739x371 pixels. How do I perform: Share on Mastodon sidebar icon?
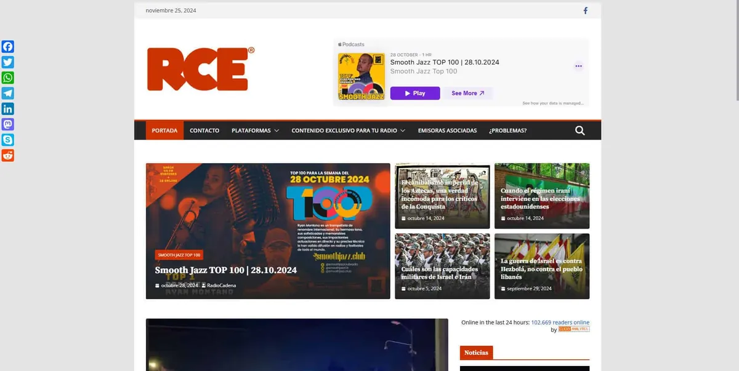pyautogui.click(x=7, y=124)
